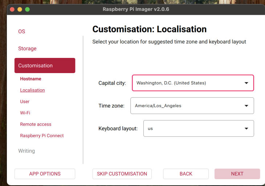Open the Capital city dropdown
The image size is (265, 186).
point(193,83)
